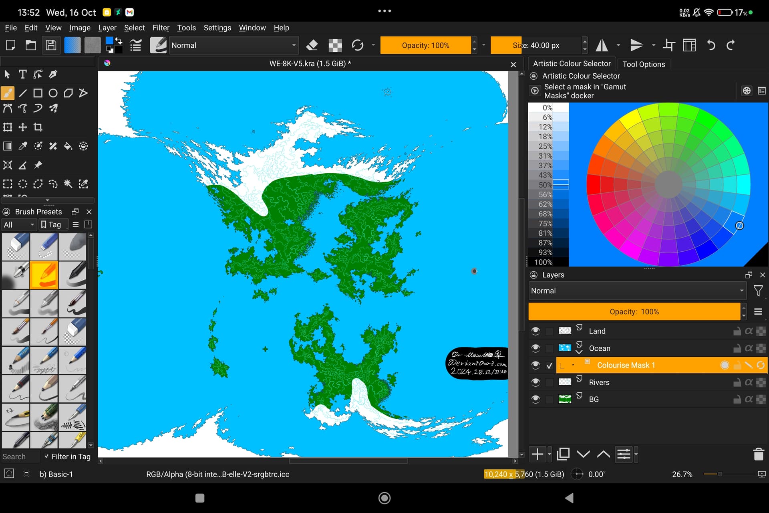Image resolution: width=769 pixels, height=513 pixels.
Task: Delete layer with trash icon
Action: pos(758,454)
